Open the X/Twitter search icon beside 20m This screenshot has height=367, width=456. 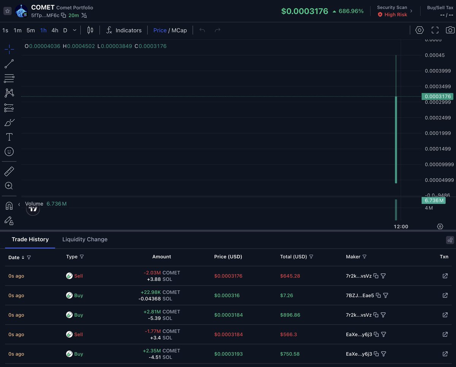pos(84,16)
